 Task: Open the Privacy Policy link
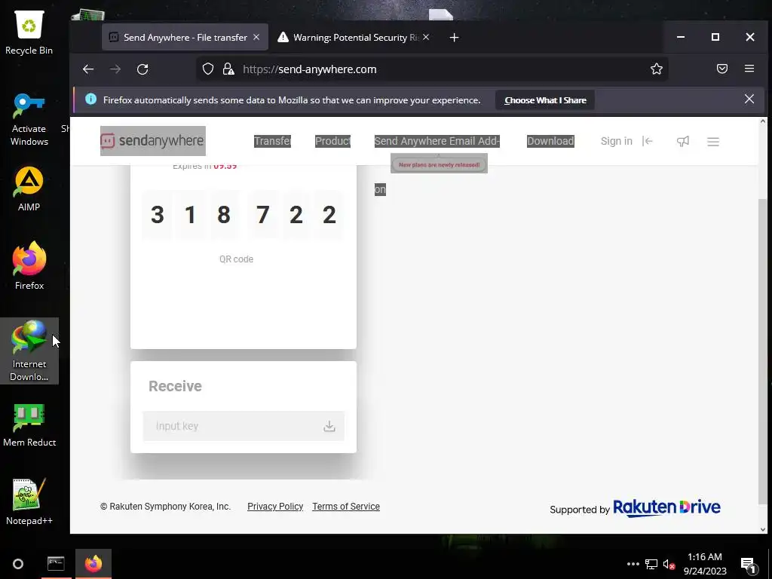[x=275, y=506]
